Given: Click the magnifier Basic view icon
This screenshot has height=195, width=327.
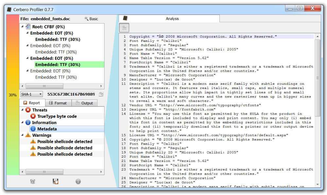Looking at the screenshot, I should (86, 19).
